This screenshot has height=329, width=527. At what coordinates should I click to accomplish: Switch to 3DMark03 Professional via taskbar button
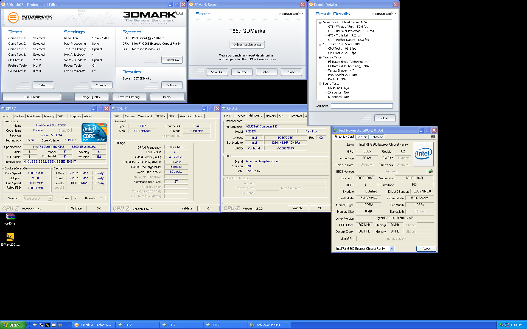[93, 325]
